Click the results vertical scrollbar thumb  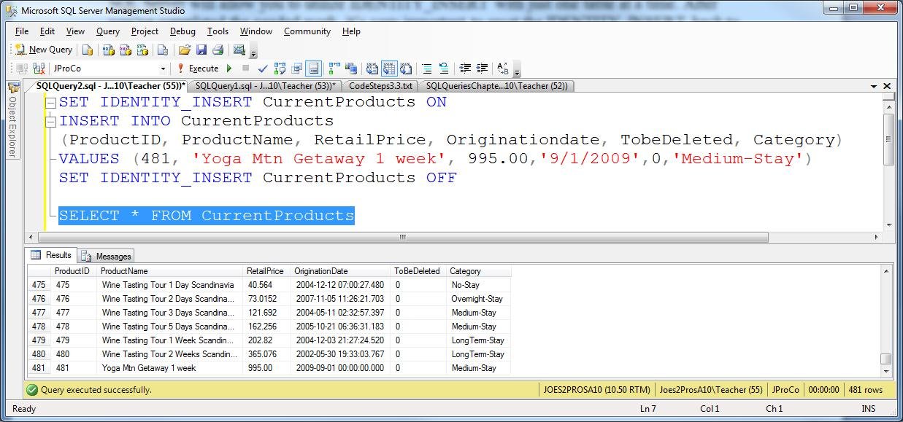[x=886, y=359]
